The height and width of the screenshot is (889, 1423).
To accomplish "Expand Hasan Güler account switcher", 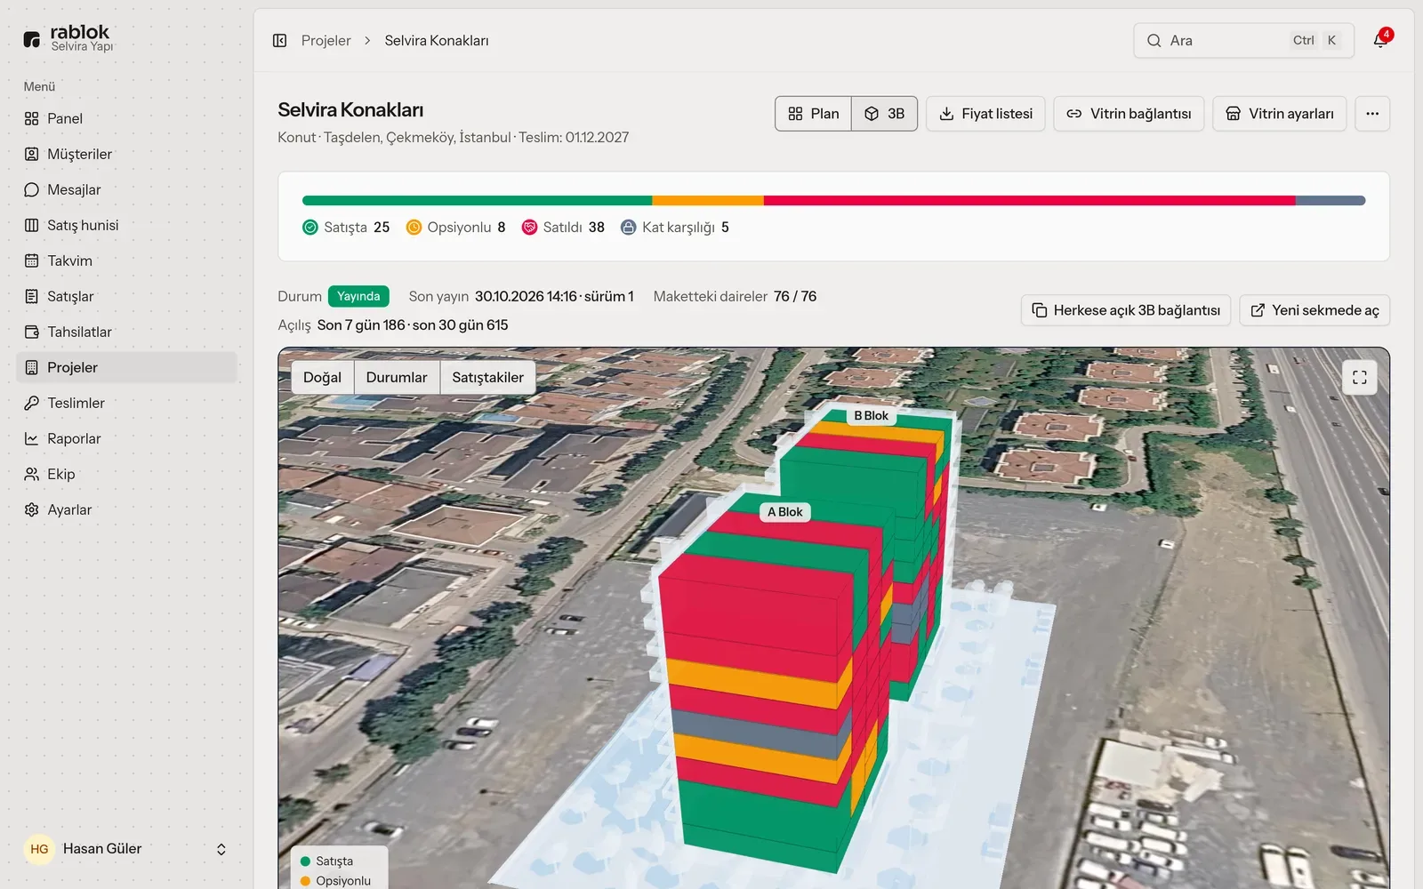I will 126,849.
